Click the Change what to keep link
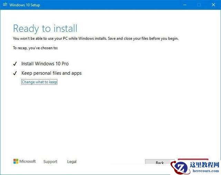The width and height of the screenshot is (221, 175). click(39, 82)
